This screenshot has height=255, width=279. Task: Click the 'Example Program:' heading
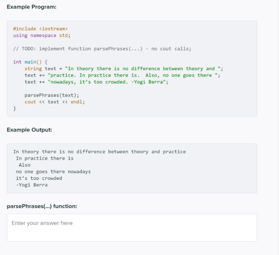coord(31,7)
